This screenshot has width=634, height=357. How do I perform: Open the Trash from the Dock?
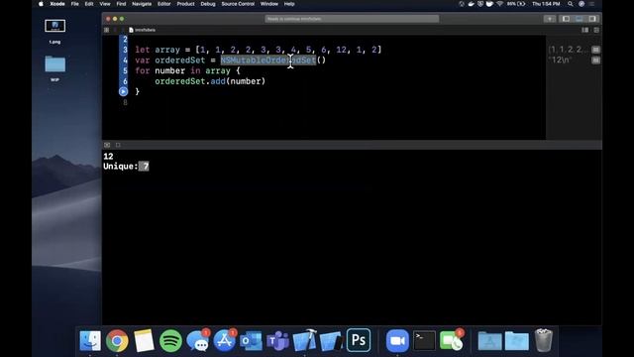coord(544,340)
